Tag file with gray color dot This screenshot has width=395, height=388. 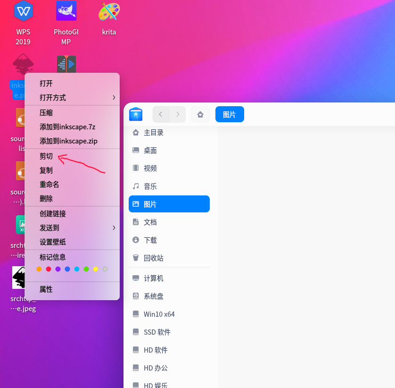(x=105, y=269)
